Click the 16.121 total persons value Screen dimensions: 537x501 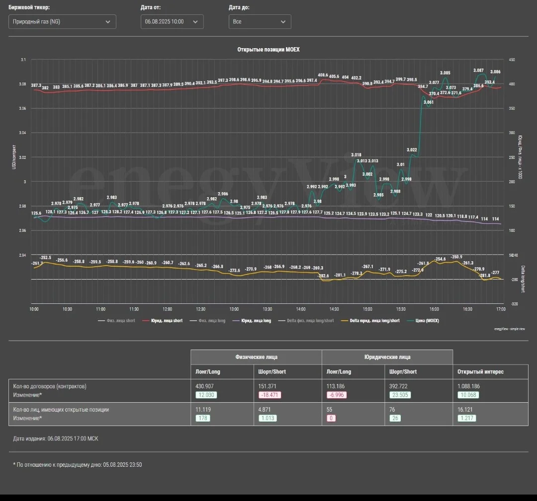(465, 409)
